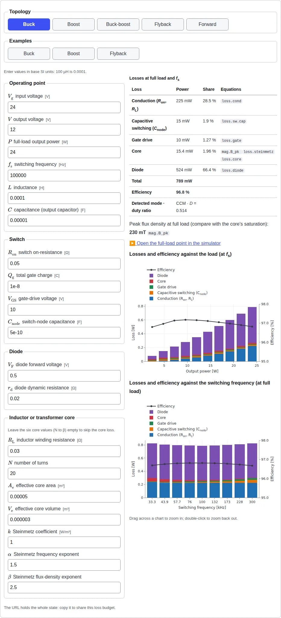The width and height of the screenshot is (281, 618).
Task: Switch topology to Flyback
Action: (163, 24)
